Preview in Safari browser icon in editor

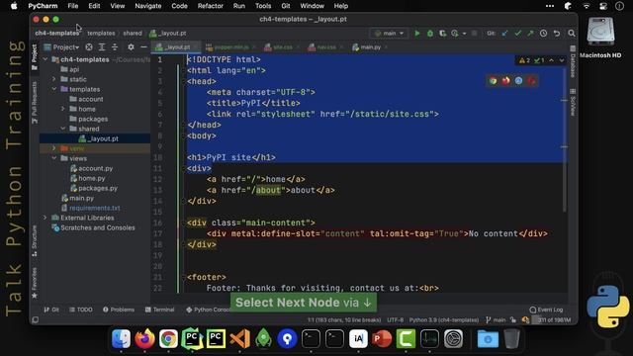coord(518,81)
